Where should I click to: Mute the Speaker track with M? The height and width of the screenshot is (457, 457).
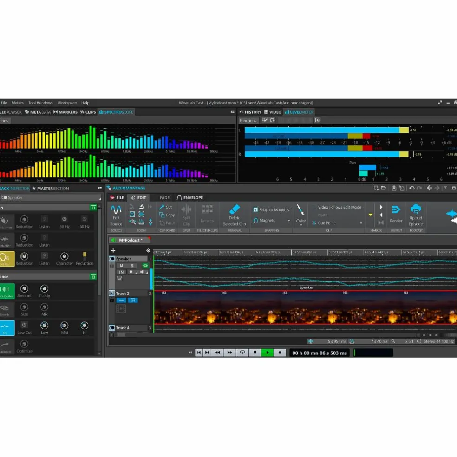click(x=121, y=266)
